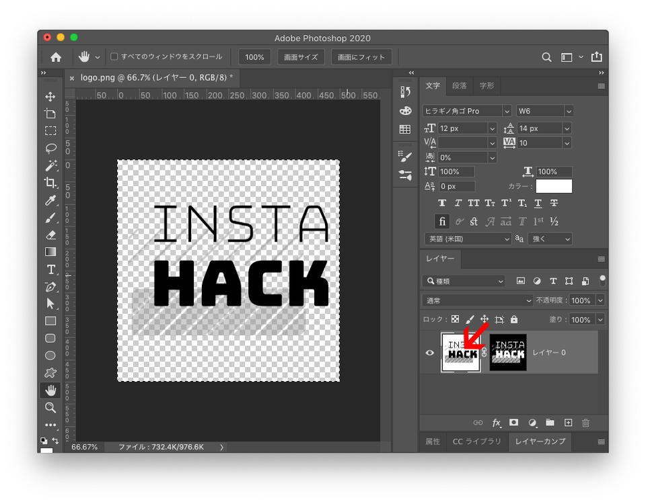
Task: Add a layer style with fx icon
Action: 497,423
